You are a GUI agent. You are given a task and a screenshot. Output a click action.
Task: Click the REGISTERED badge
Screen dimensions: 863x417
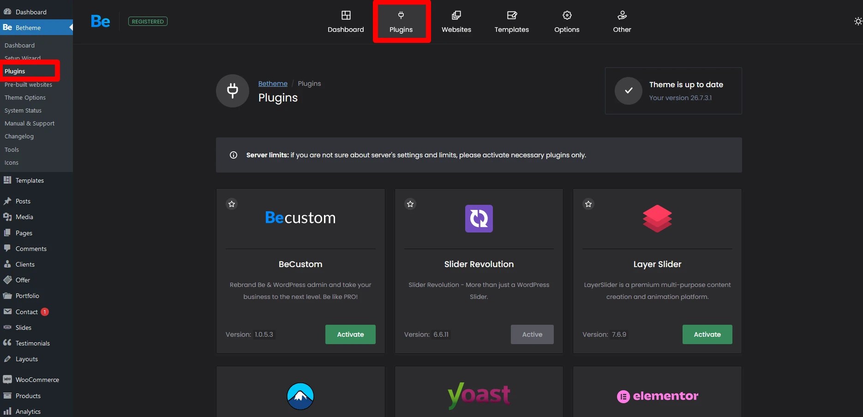(x=148, y=21)
